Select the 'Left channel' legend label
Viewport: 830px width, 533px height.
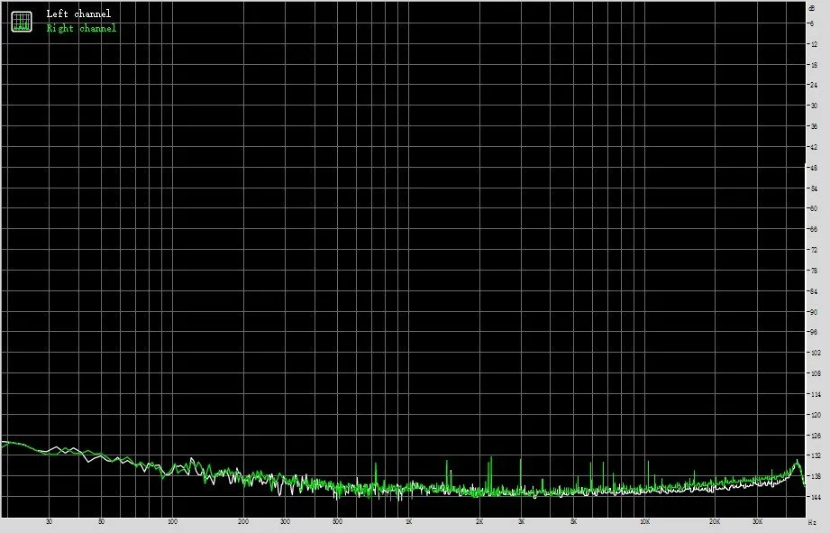pyautogui.click(x=78, y=14)
